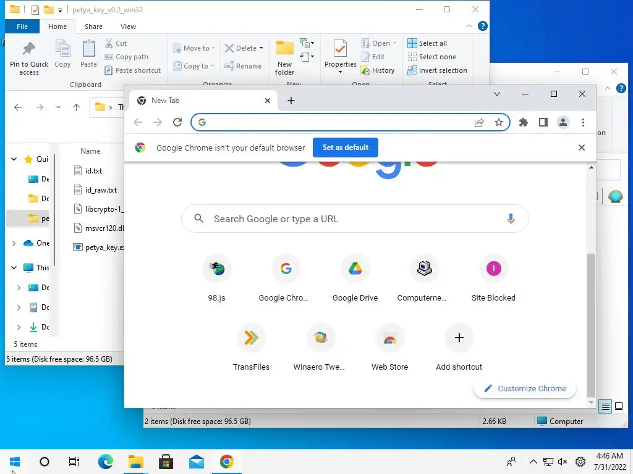
Task: Open the Google Drive shortcut
Action: (x=355, y=278)
